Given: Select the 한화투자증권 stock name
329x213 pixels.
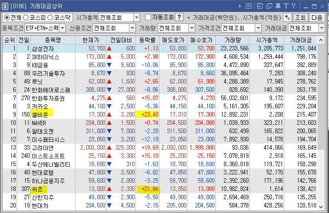Looking at the screenshot, I should point(48,98).
